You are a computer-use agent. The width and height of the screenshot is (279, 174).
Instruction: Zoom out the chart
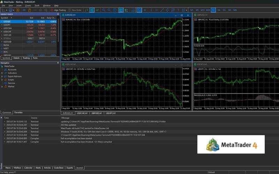[x=109, y=10]
